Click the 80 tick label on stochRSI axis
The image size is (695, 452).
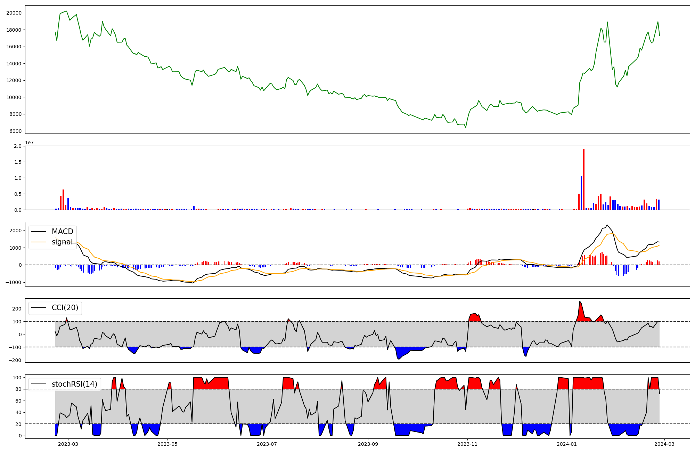pyautogui.click(x=18, y=389)
